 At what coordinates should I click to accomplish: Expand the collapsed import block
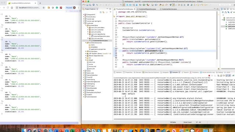point(117,16)
